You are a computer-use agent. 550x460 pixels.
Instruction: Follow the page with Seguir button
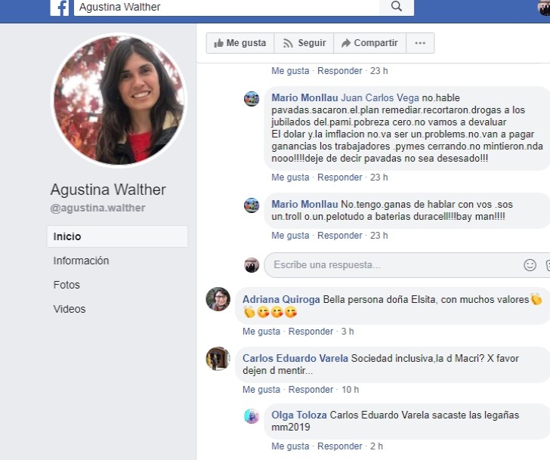coord(304,43)
